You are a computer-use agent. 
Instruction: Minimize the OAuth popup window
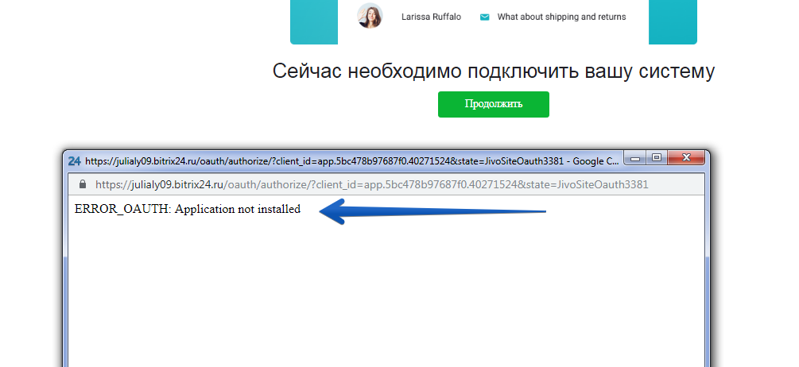[x=635, y=158]
